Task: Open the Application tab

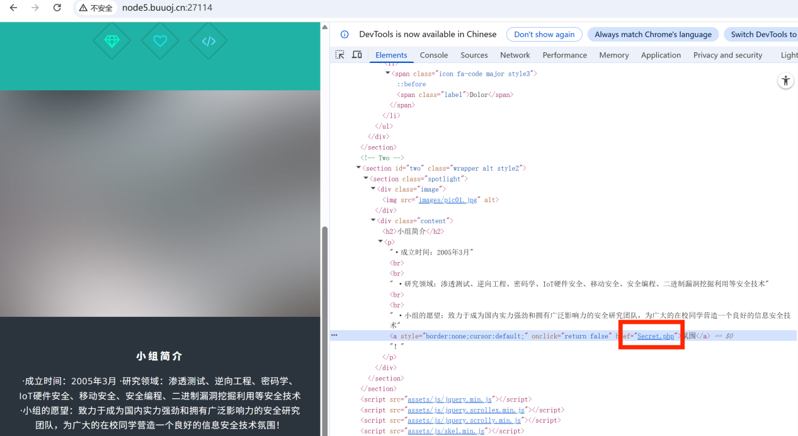Action: [x=661, y=55]
